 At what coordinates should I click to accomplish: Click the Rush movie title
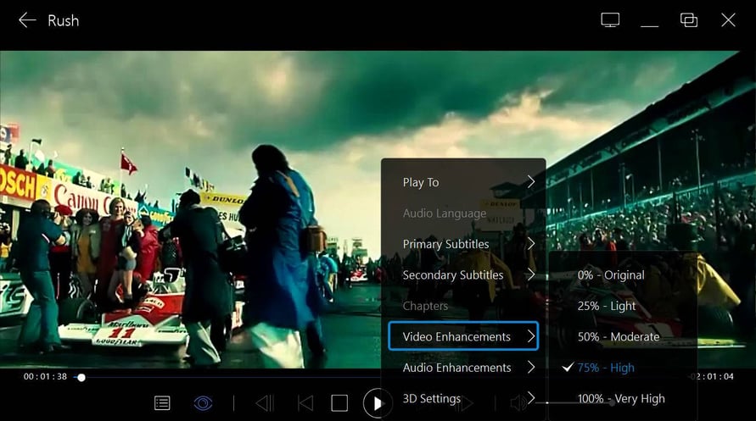point(63,20)
